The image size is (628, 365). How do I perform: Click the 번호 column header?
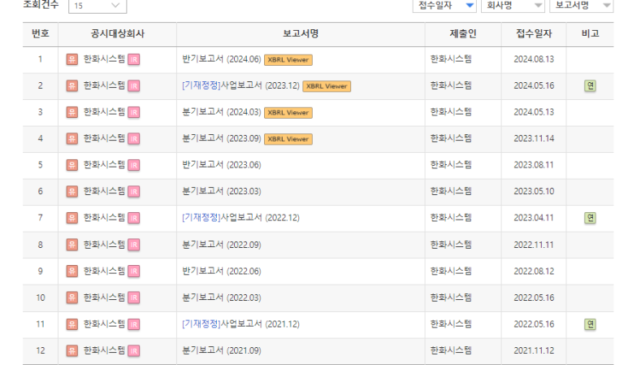(41, 33)
